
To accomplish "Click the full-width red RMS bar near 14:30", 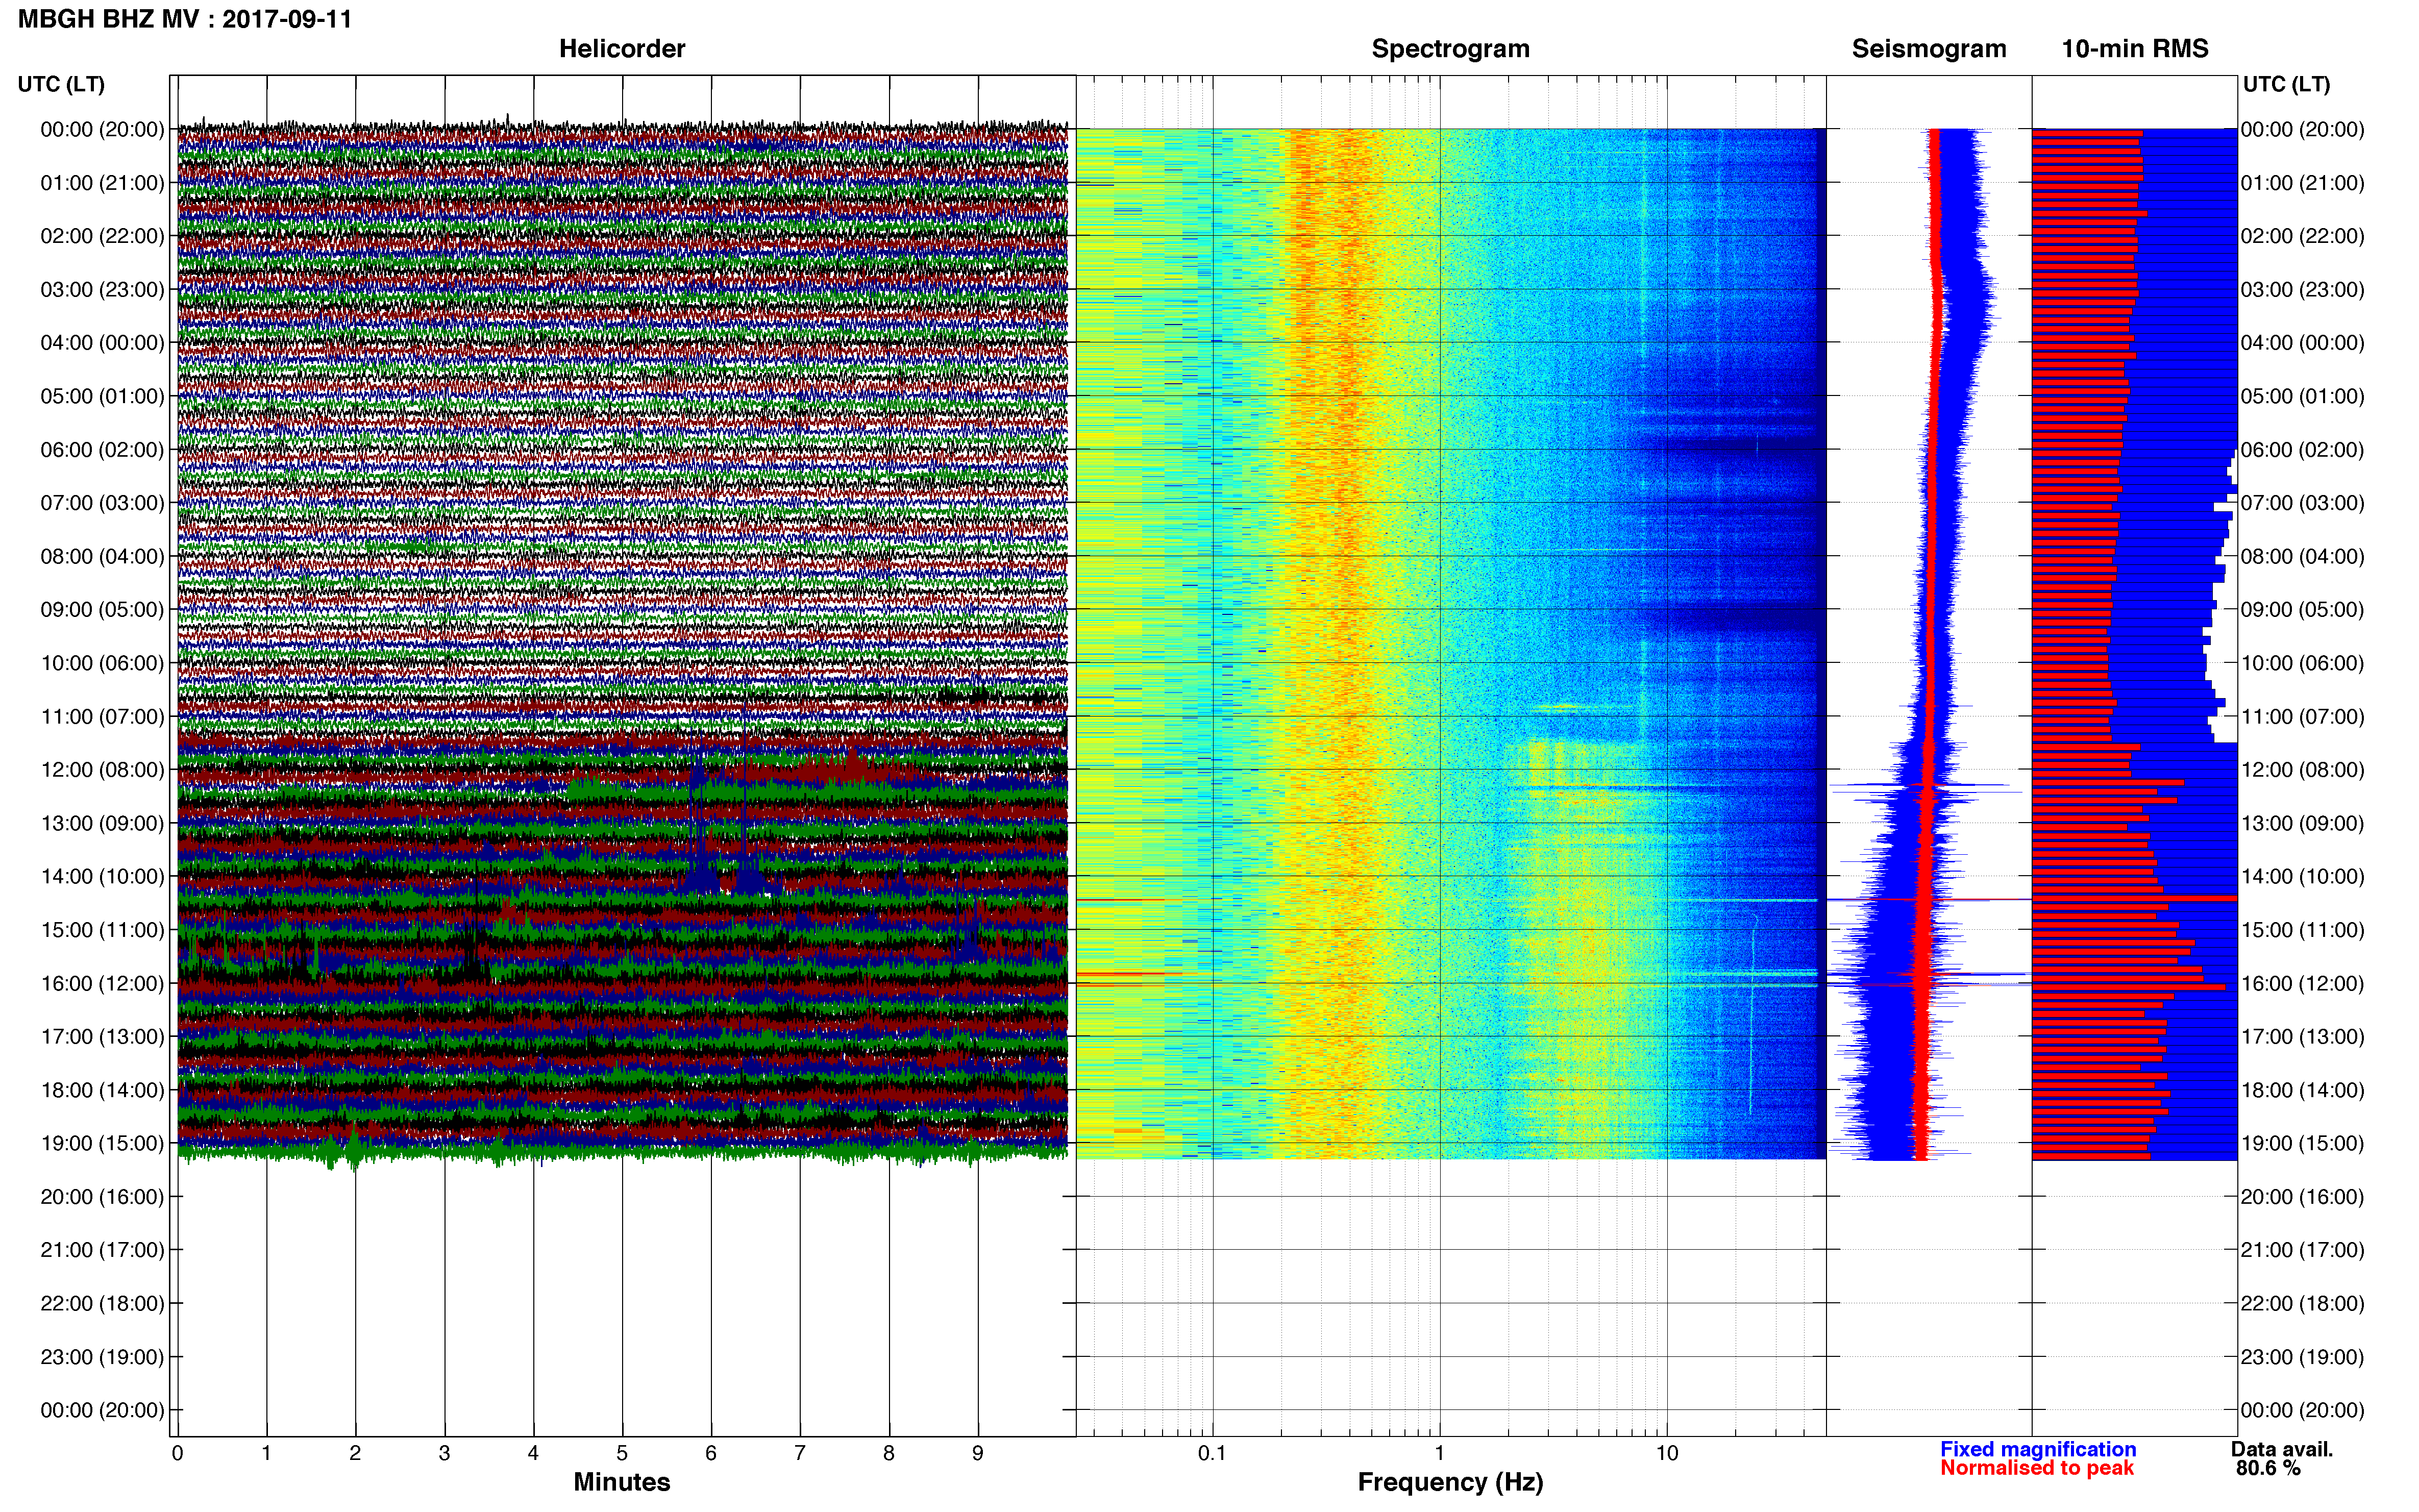I will pyautogui.click(x=2134, y=898).
